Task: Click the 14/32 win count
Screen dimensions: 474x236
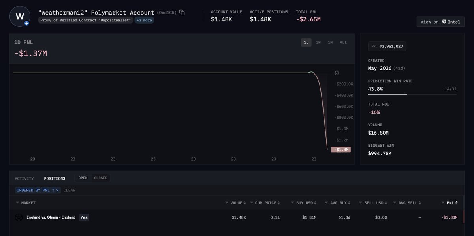Action: (x=450, y=89)
